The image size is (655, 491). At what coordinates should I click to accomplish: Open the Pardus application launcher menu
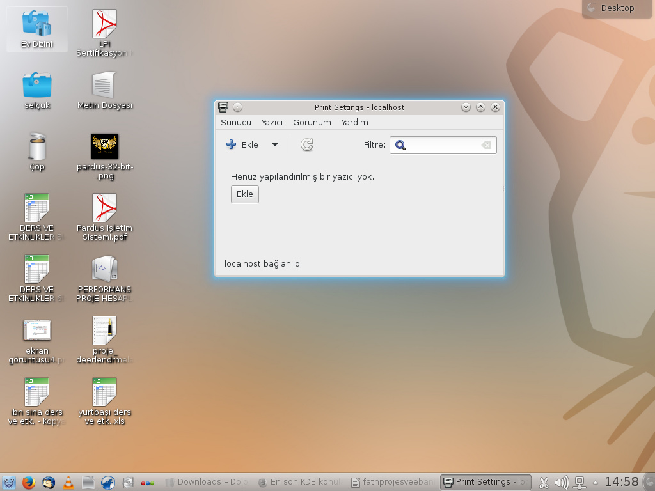pos(9,483)
